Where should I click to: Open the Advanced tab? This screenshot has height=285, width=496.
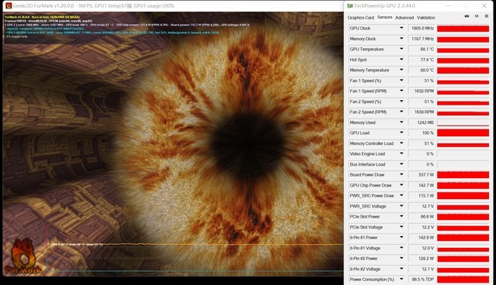[405, 18]
